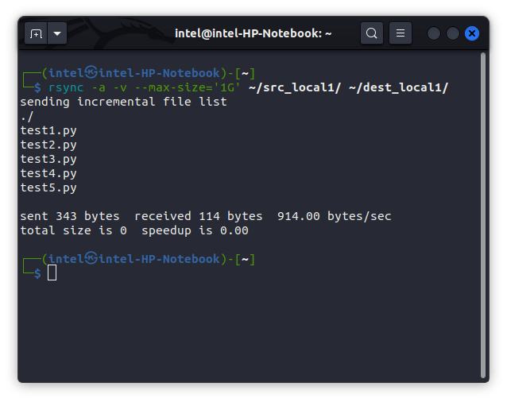Click the window title intel@intel-HP-Notebook

pos(253,33)
